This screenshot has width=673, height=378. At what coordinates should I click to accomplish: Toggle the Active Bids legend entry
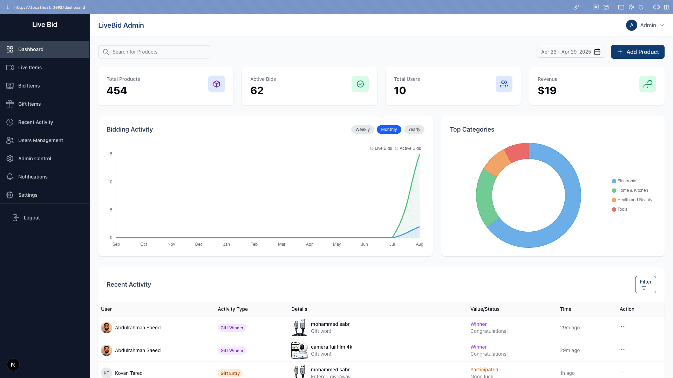coord(408,148)
